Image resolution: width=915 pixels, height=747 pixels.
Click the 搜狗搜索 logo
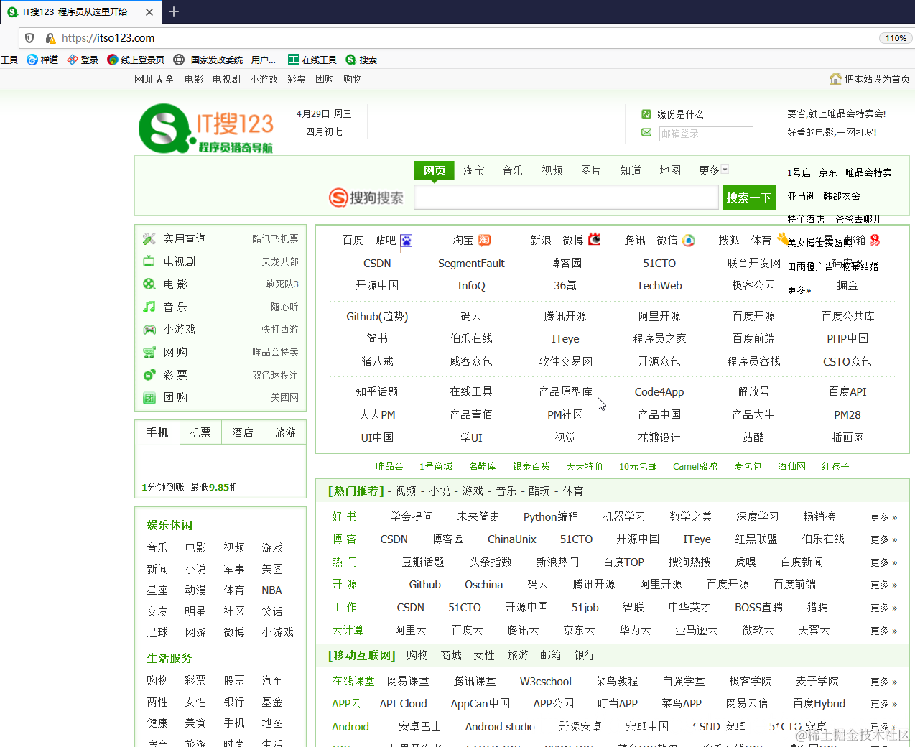click(366, 198)
